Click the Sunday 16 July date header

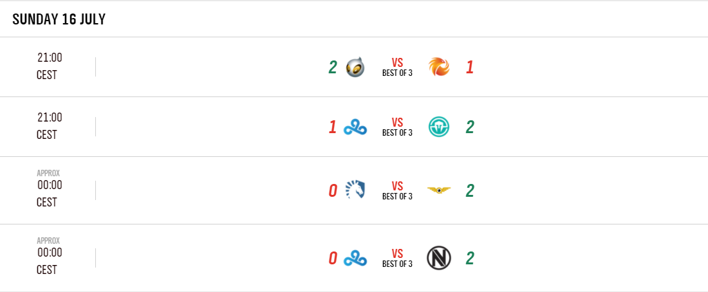(59, 19)
